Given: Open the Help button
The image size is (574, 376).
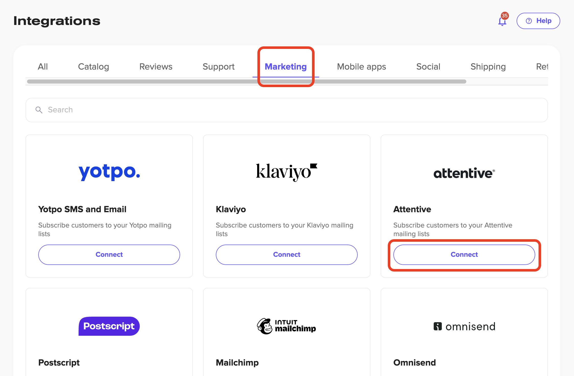Looking at the screenshot, I should point(538,21).
